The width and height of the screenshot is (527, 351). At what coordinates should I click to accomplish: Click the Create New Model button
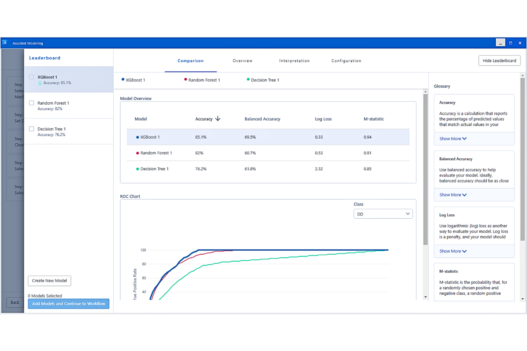[49, 281]
